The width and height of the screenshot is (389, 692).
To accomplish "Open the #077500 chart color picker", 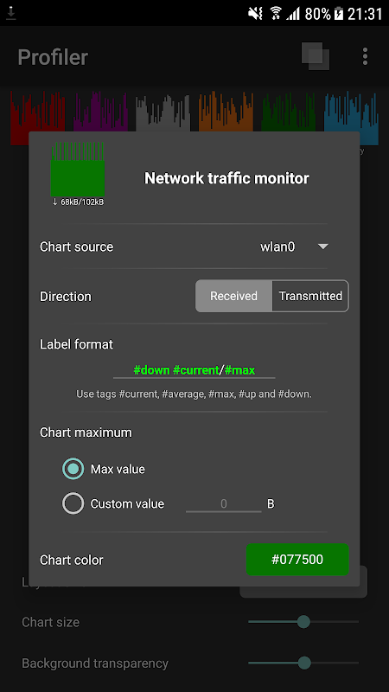I will [x=297, y=559].
